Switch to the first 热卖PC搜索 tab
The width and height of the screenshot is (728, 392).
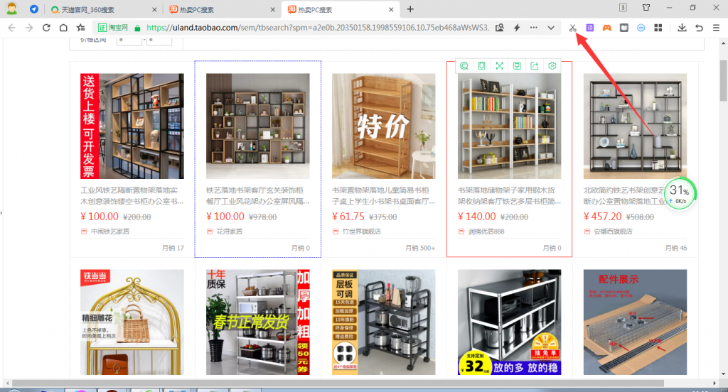coord(222,10)
